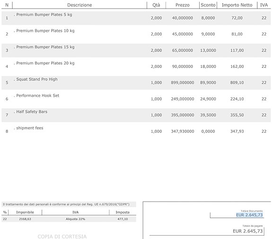The width and height of the screenshot is (272, 239).
Task: Click the Descrizione column header
Action: click(x=79, y=5)
